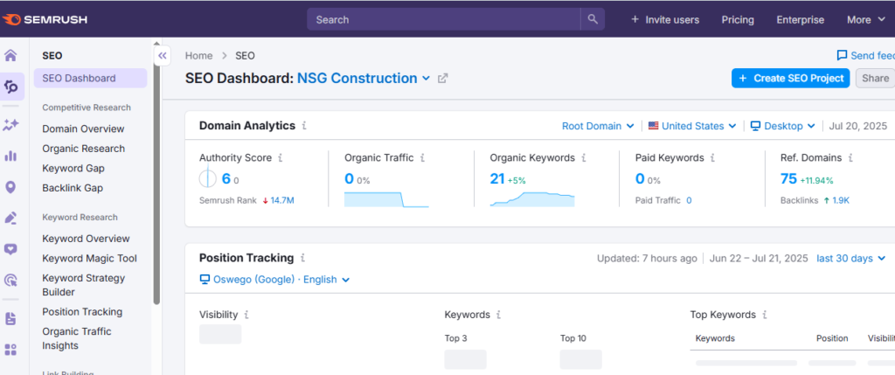This screenshot has width=895, height=375.
Task: Open the Local map pin icon in rail
Action: coord(10,187)
